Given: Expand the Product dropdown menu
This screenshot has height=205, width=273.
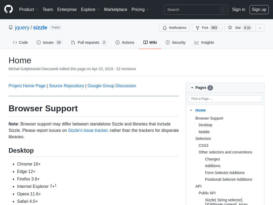Looking at the screenshot, I should tap(29, 10).
